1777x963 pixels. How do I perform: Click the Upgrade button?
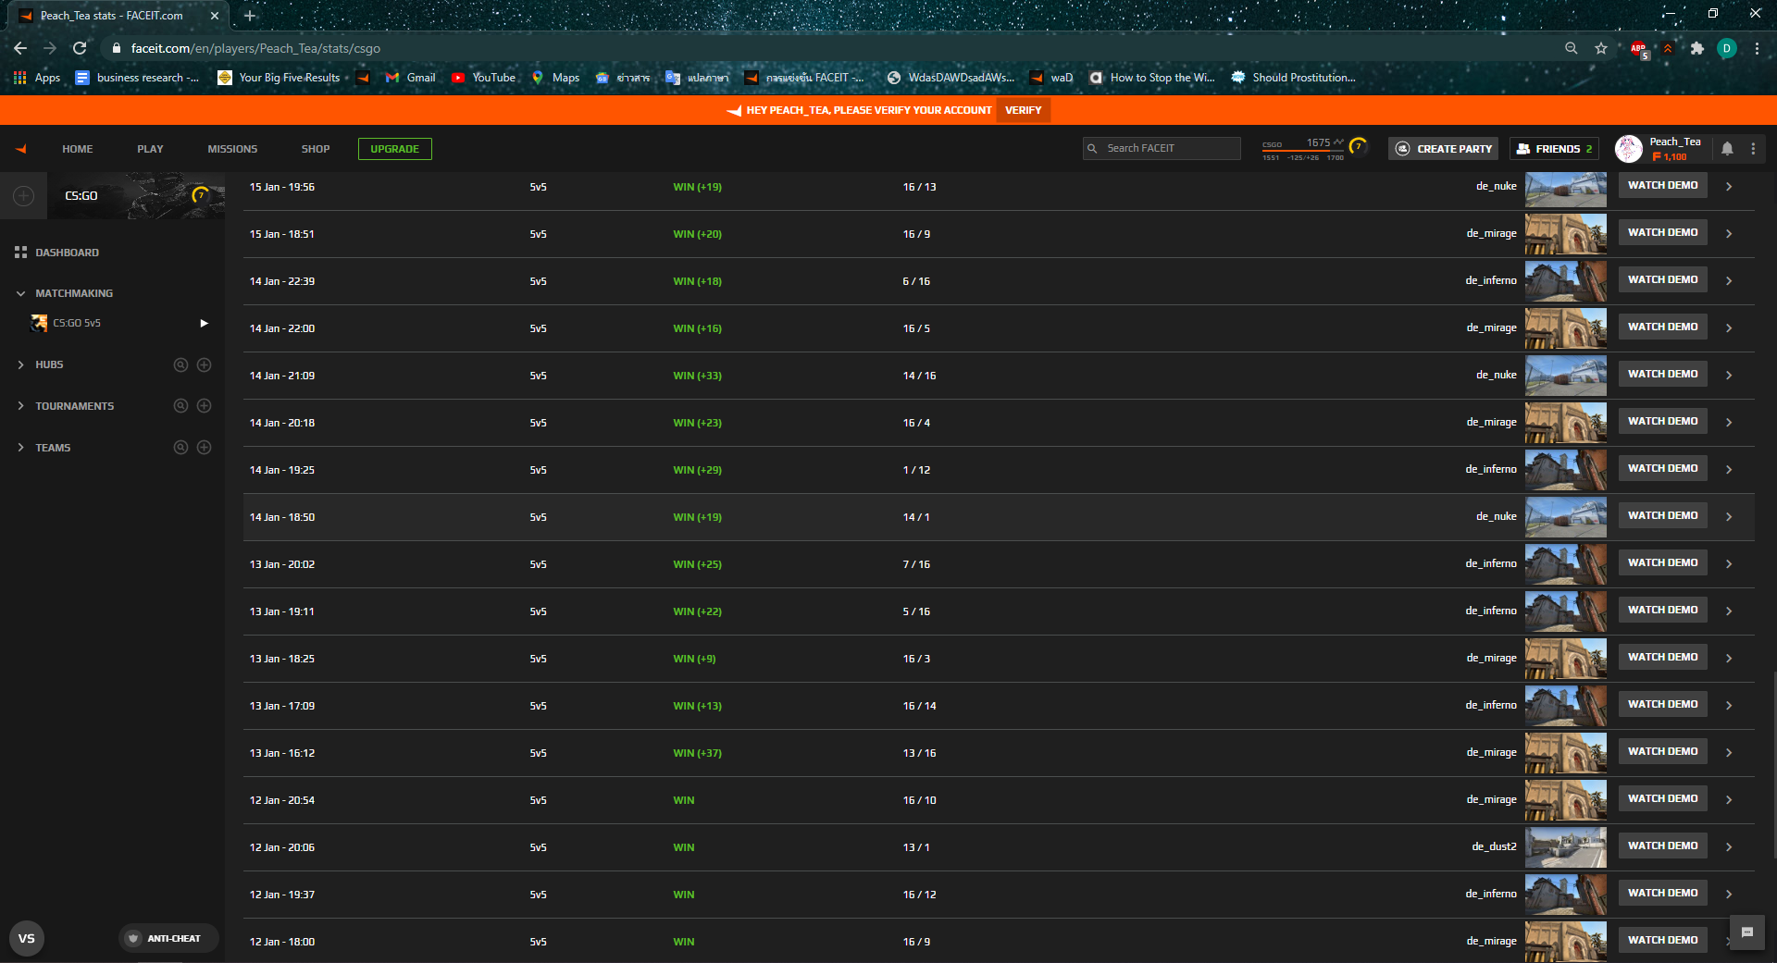pos(395,149)
